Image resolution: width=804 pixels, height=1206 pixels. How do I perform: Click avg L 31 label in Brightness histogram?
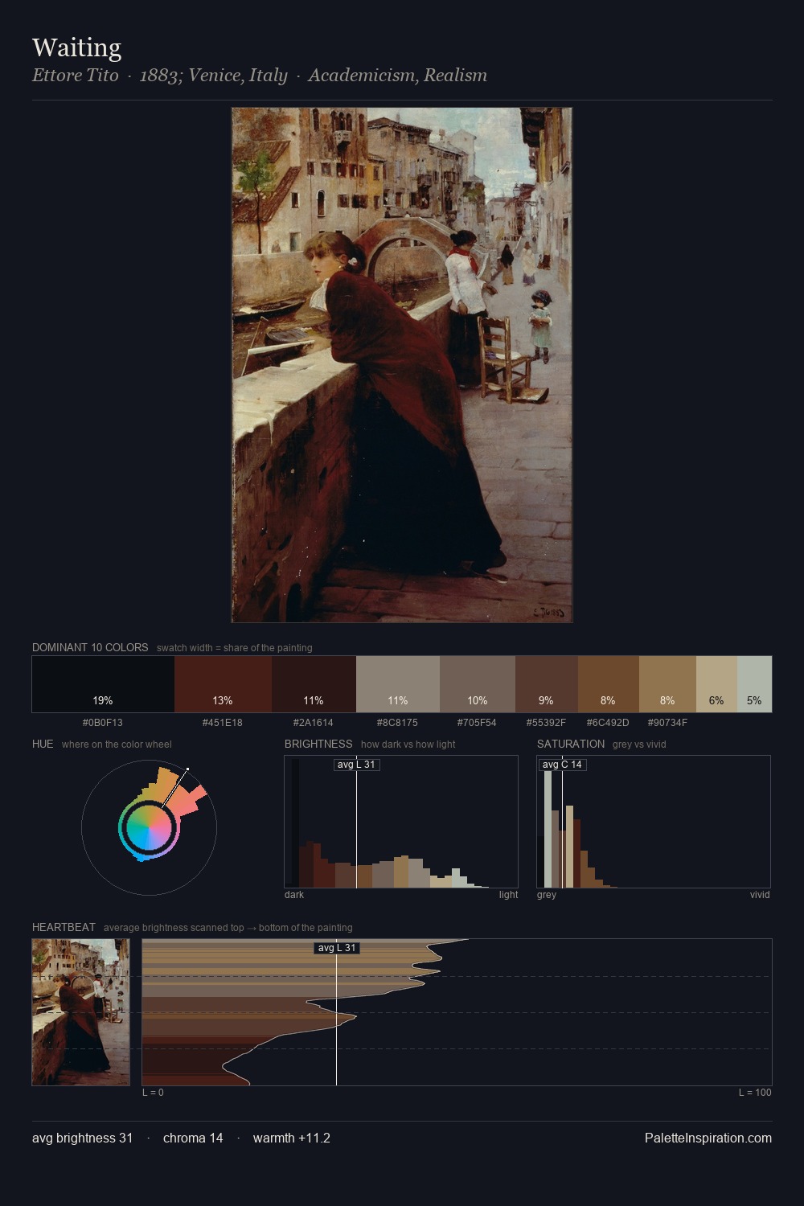[x=356, y=765]
